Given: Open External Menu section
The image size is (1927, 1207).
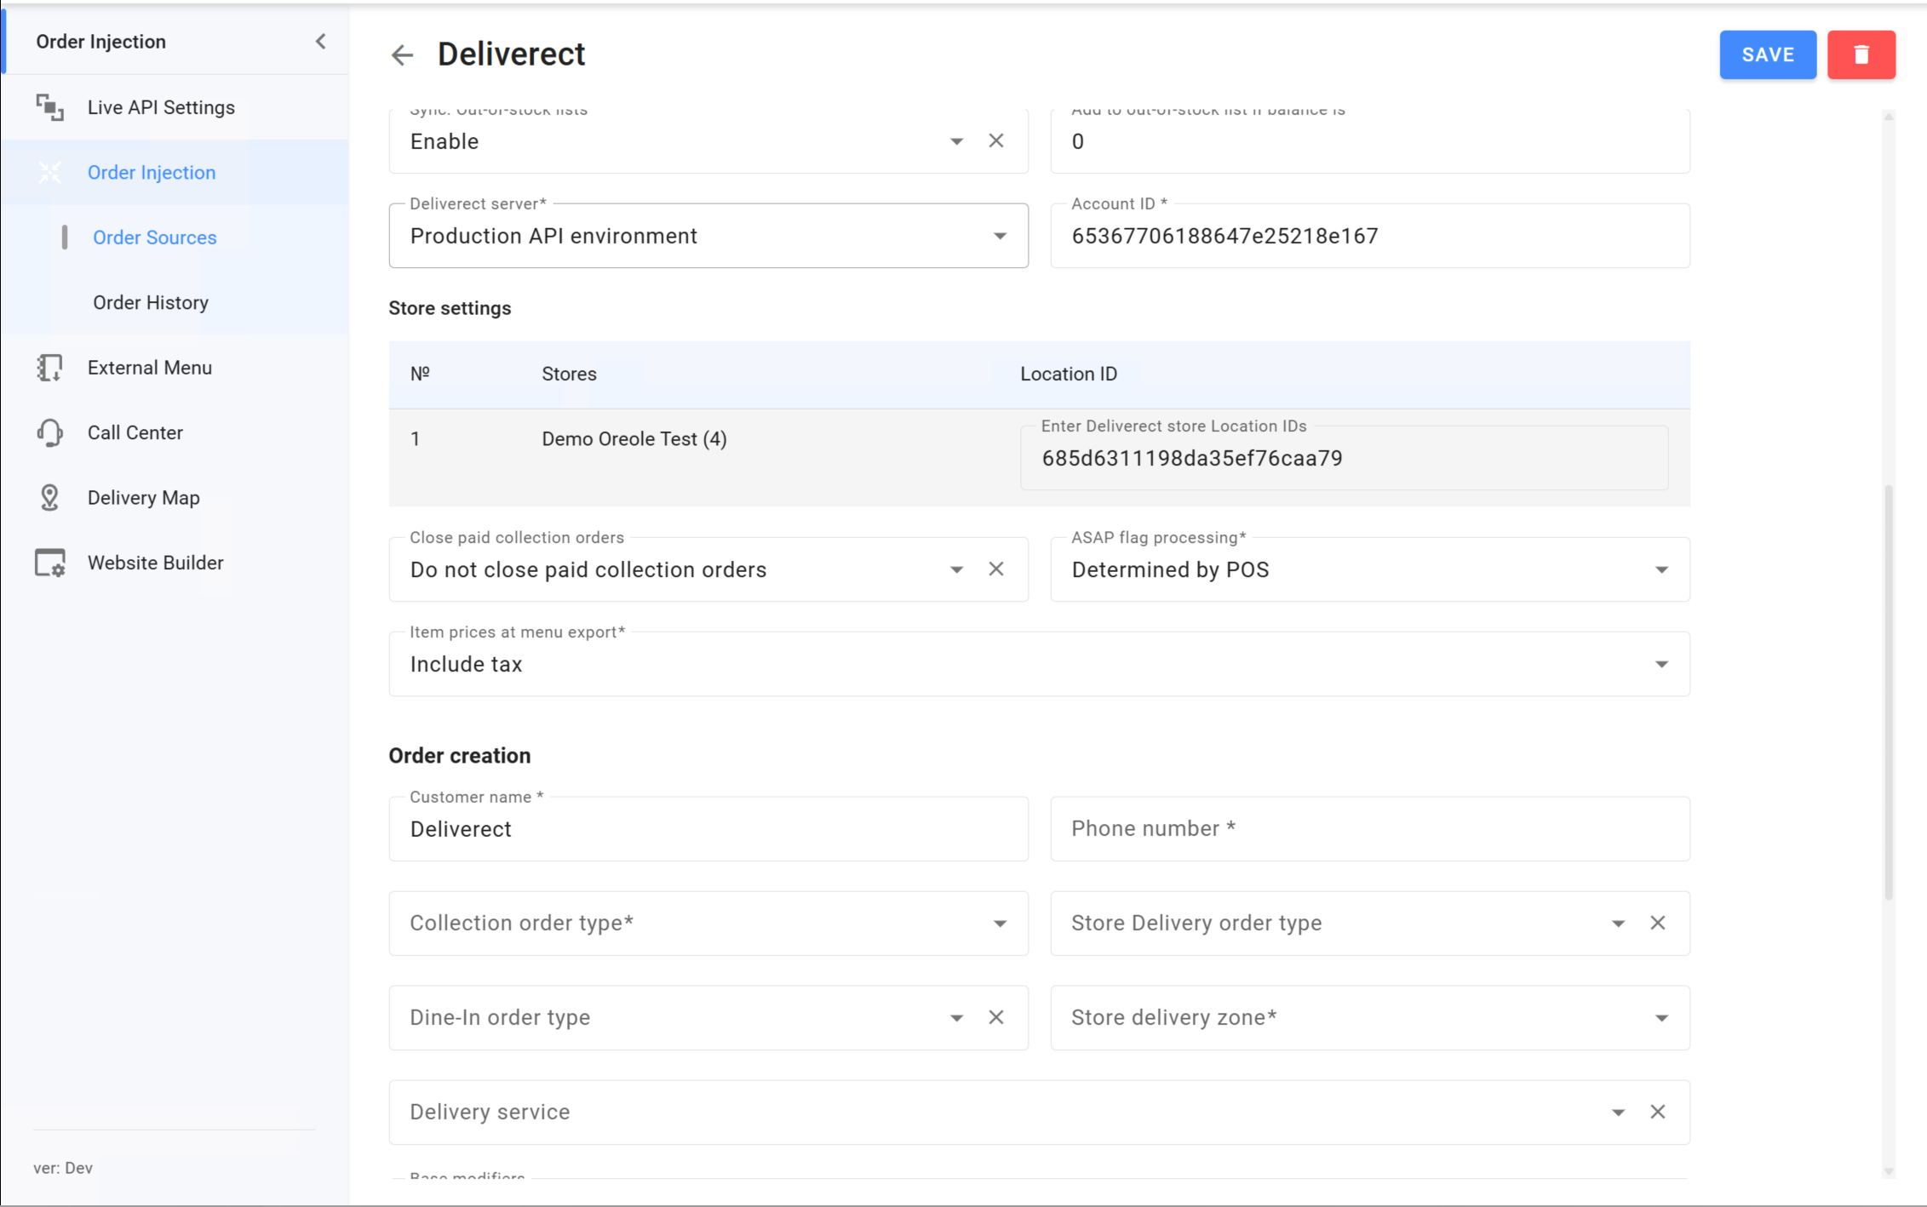Looking at the screenshot, I should click(175, 368).
